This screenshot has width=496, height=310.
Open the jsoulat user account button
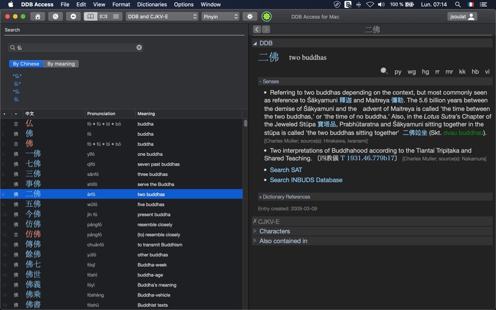coord(462,17)
